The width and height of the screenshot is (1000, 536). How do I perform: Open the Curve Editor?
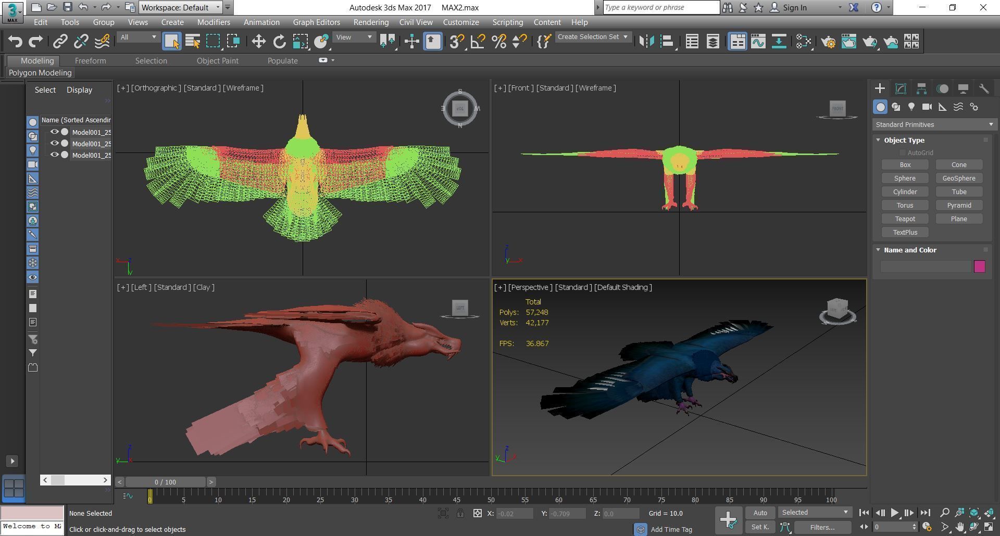[758, 42]
